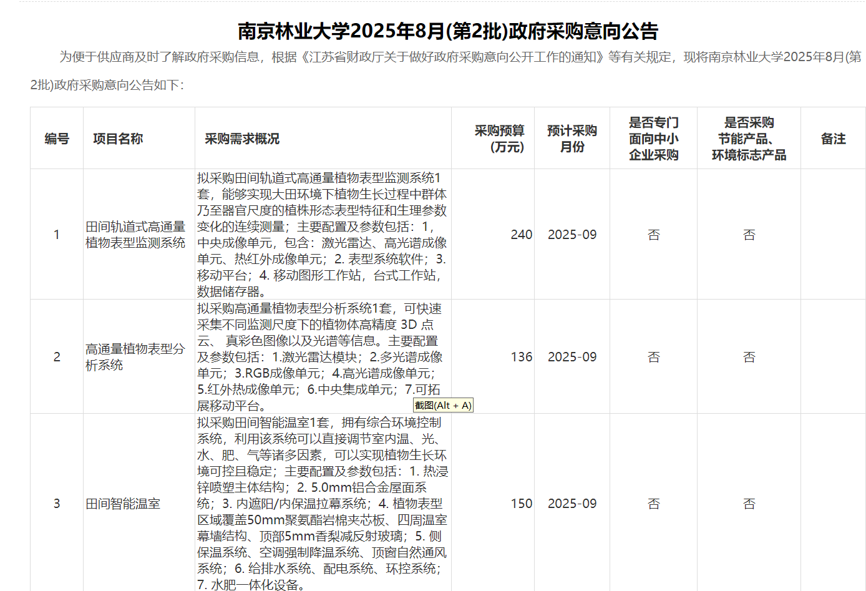The width and height of the screenshot is (866, 591).
Task: Select project name 田间轨道式高通量植物表型监测系统
Action: click(135, 235)
